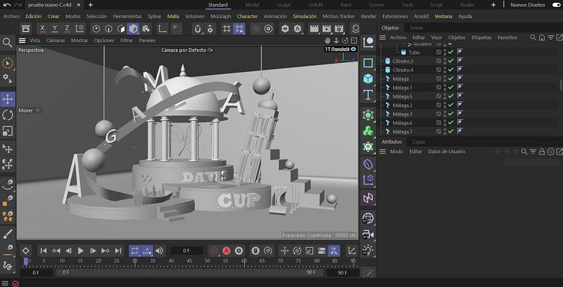Select the Scale tool in left toolbar
Screen dimensions: 563x287
point(8,131)
